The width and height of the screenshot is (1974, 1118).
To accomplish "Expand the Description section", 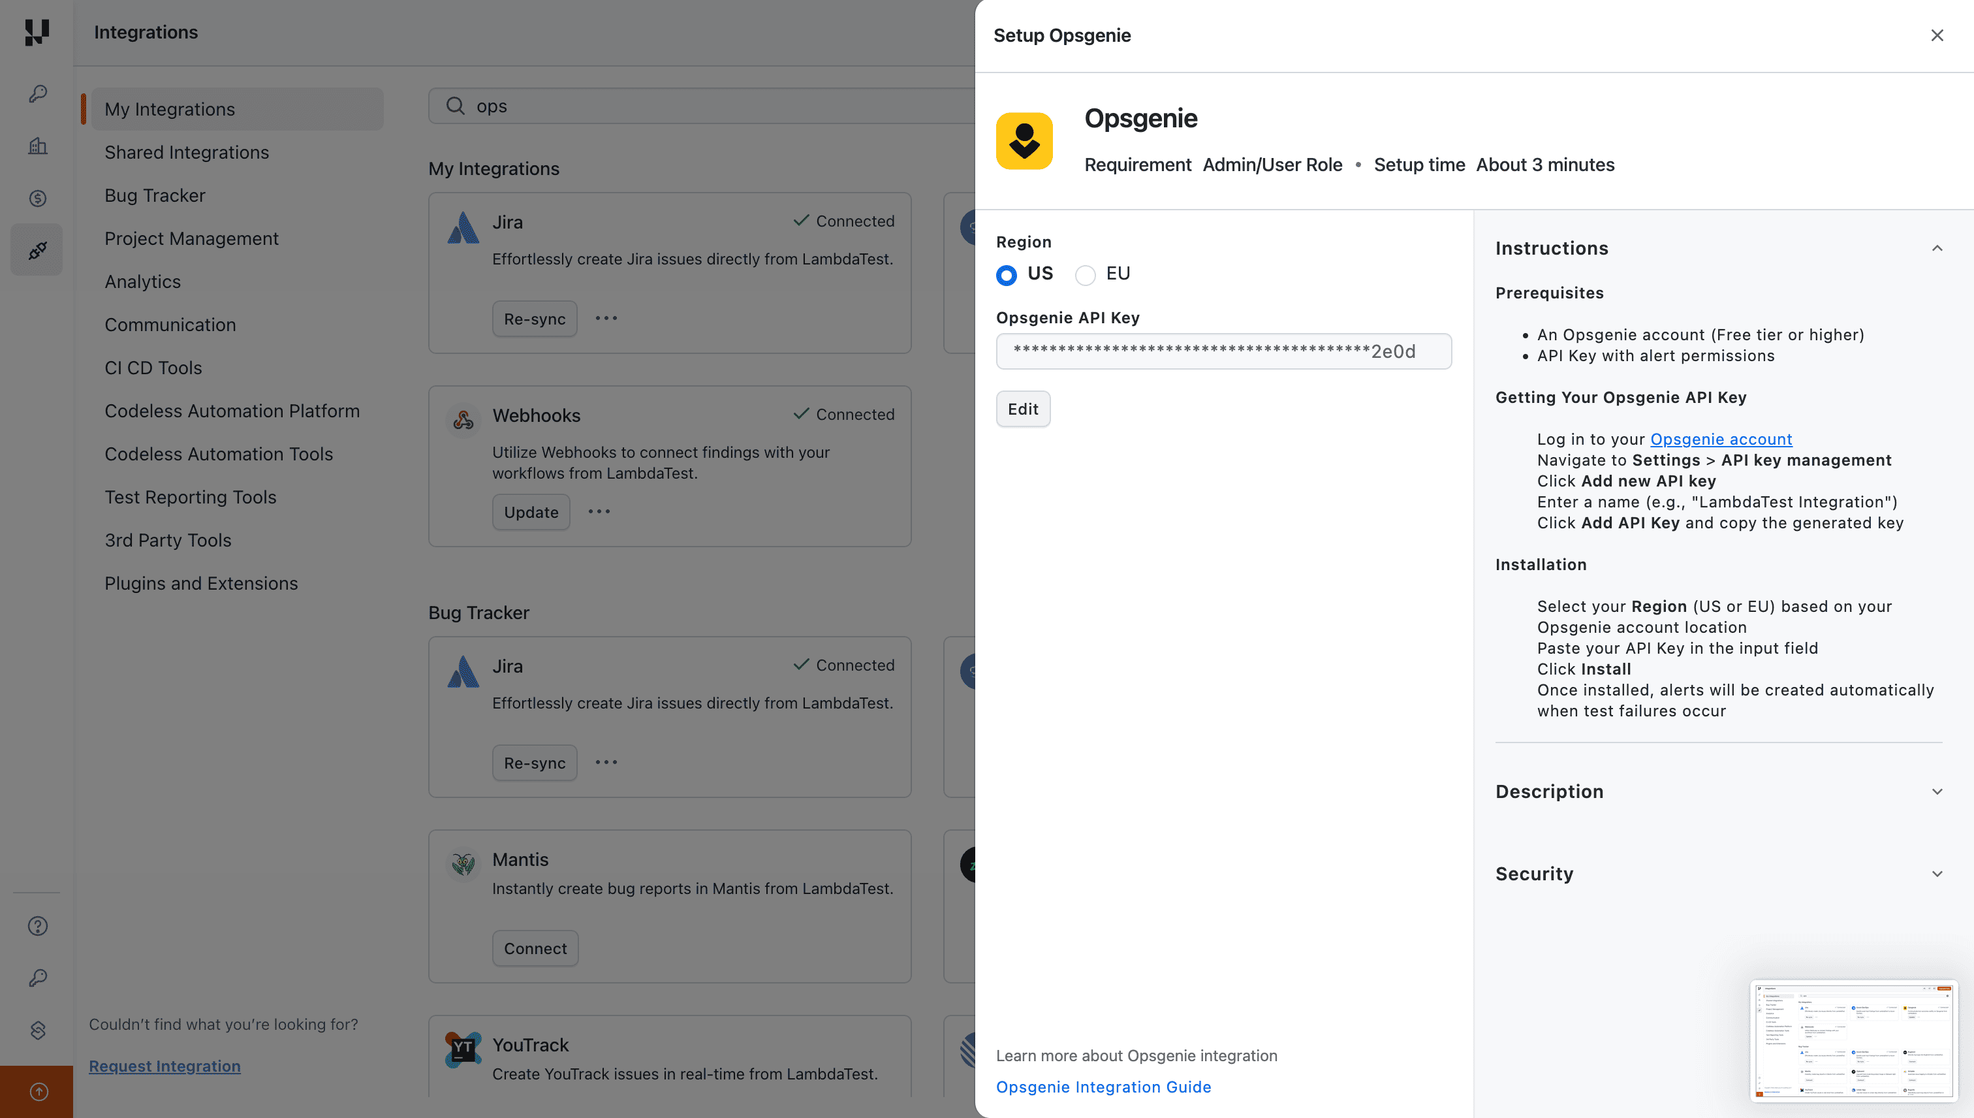I will pyautogui.click(x=1936, y=791).
